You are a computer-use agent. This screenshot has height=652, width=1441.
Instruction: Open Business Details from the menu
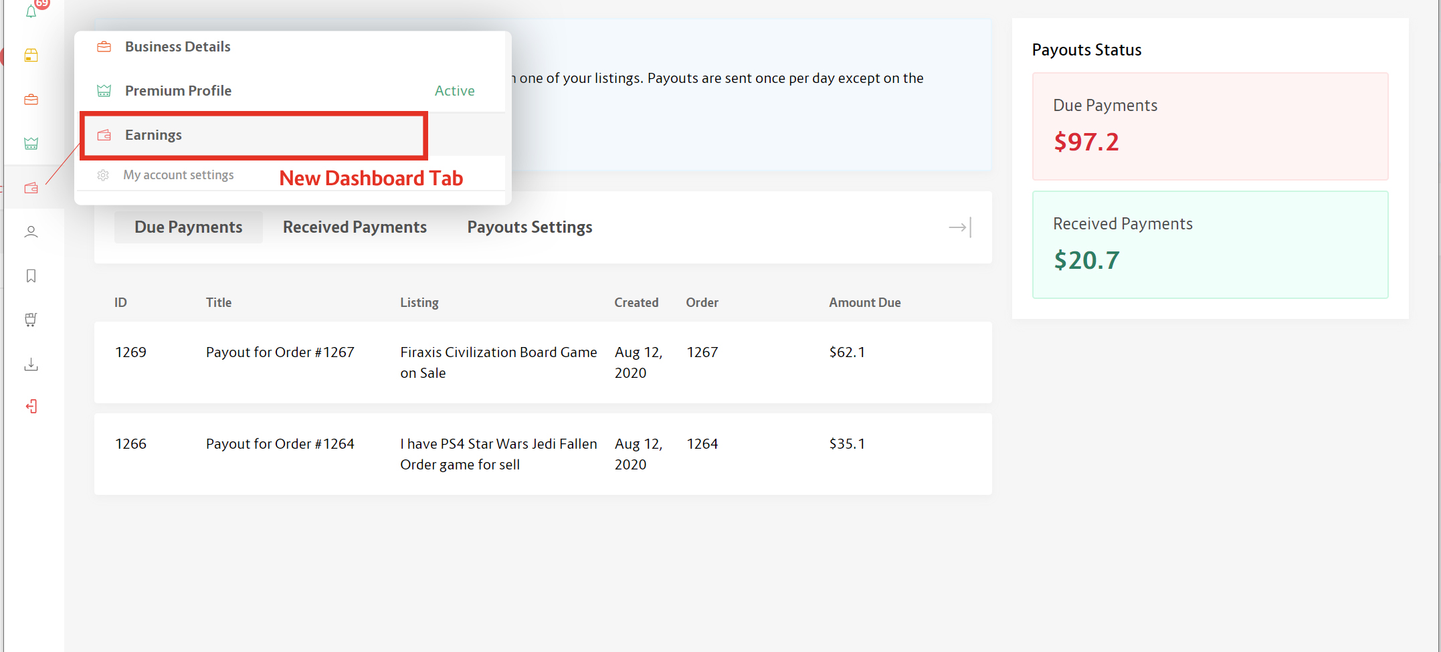177,47
